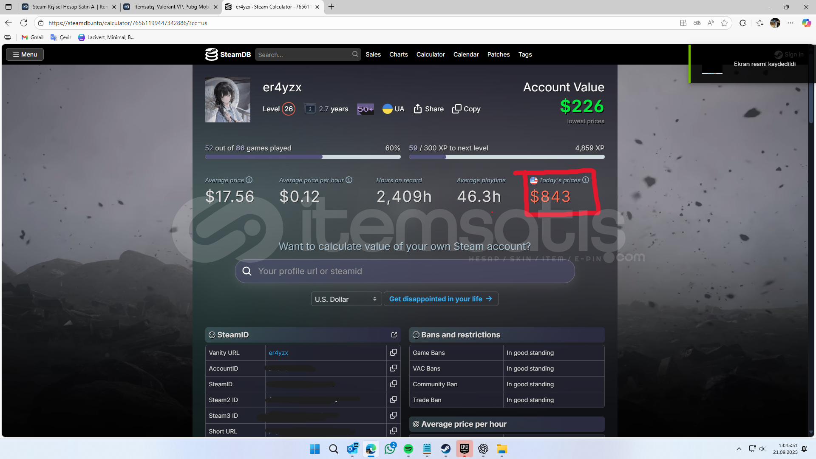Reload the page
The image size is (816, 459).
click(x=24, y=23)
